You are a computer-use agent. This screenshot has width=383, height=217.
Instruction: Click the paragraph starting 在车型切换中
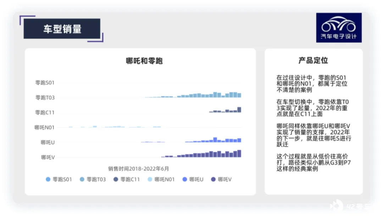coord(313,108)
